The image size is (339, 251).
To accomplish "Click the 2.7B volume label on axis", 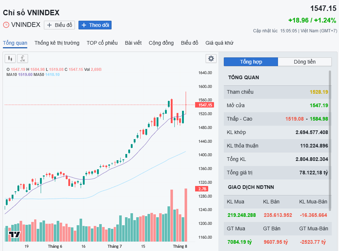I will (x=202, y=189).
